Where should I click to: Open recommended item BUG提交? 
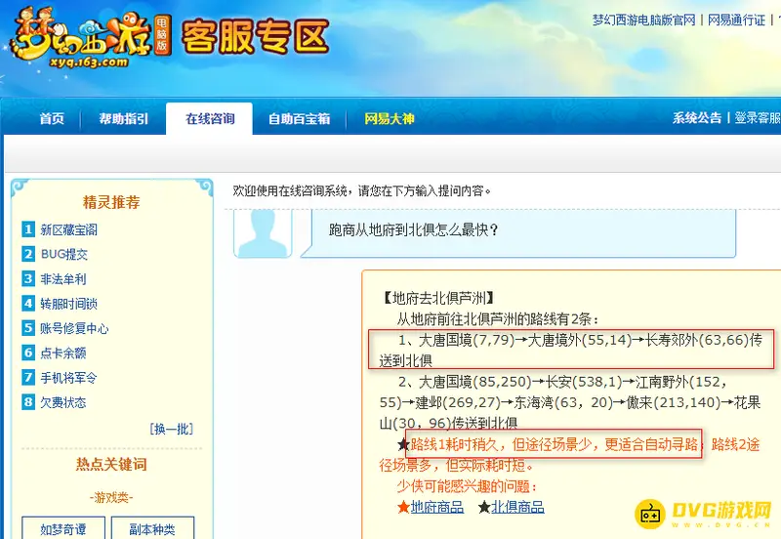tap(63, 254)
